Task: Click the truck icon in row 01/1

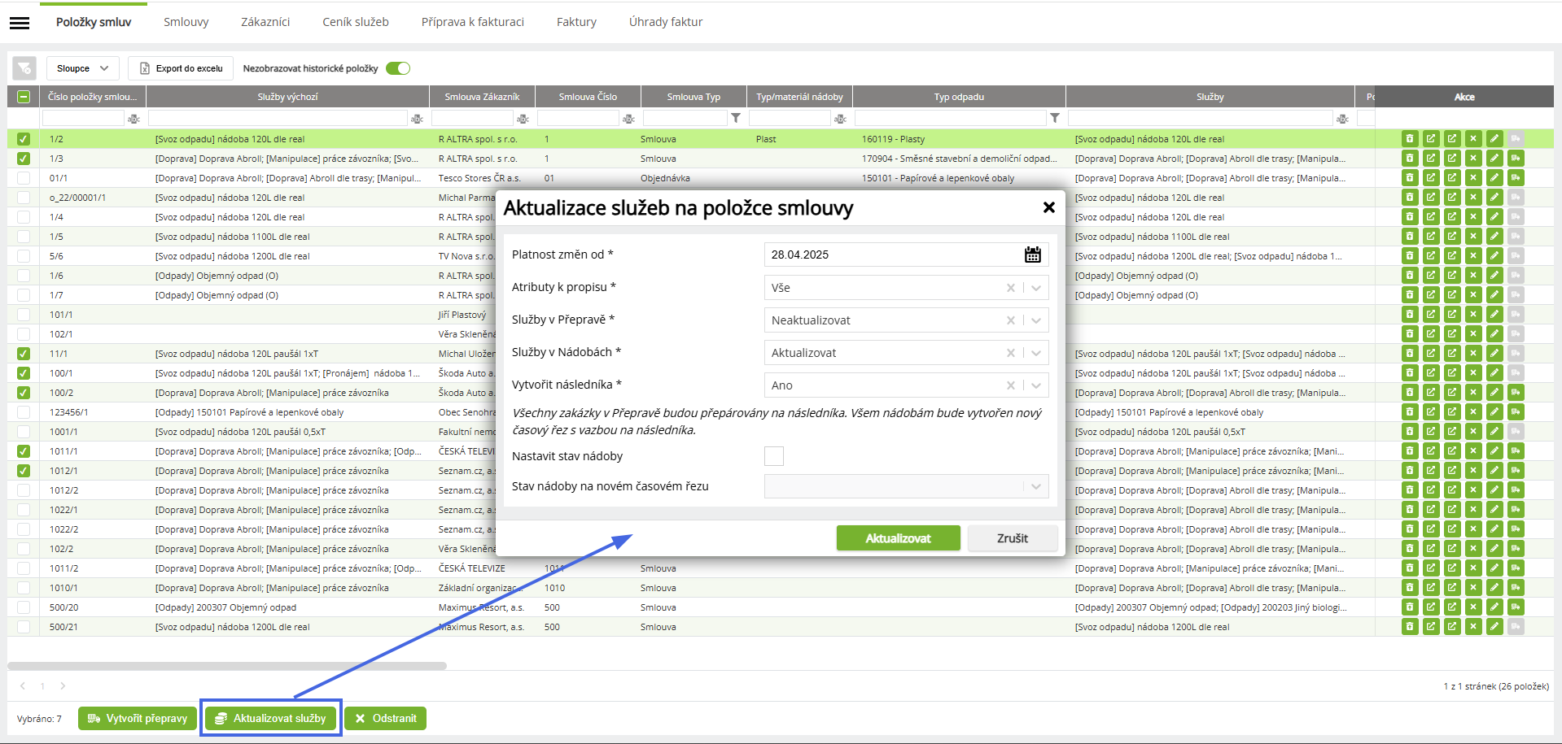Action: [1516, 178]
